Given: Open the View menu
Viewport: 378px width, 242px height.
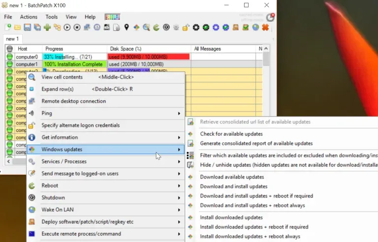Looking at the screenshot, I should coord(71,17).
